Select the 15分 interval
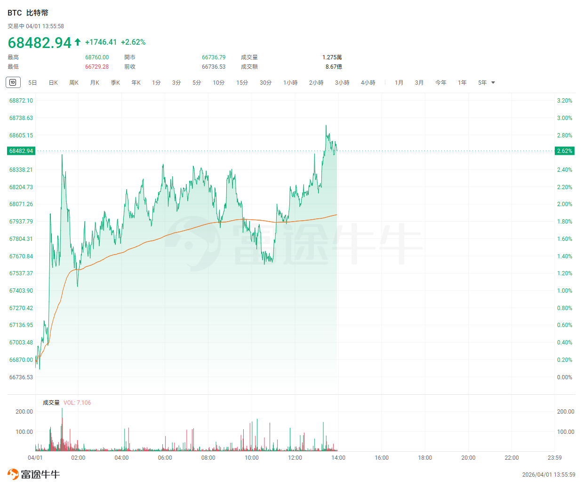Image resolution: width=583 pixels, height=487 pixels. coord(242,83)
